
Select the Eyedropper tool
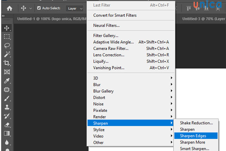coord(7,81)
